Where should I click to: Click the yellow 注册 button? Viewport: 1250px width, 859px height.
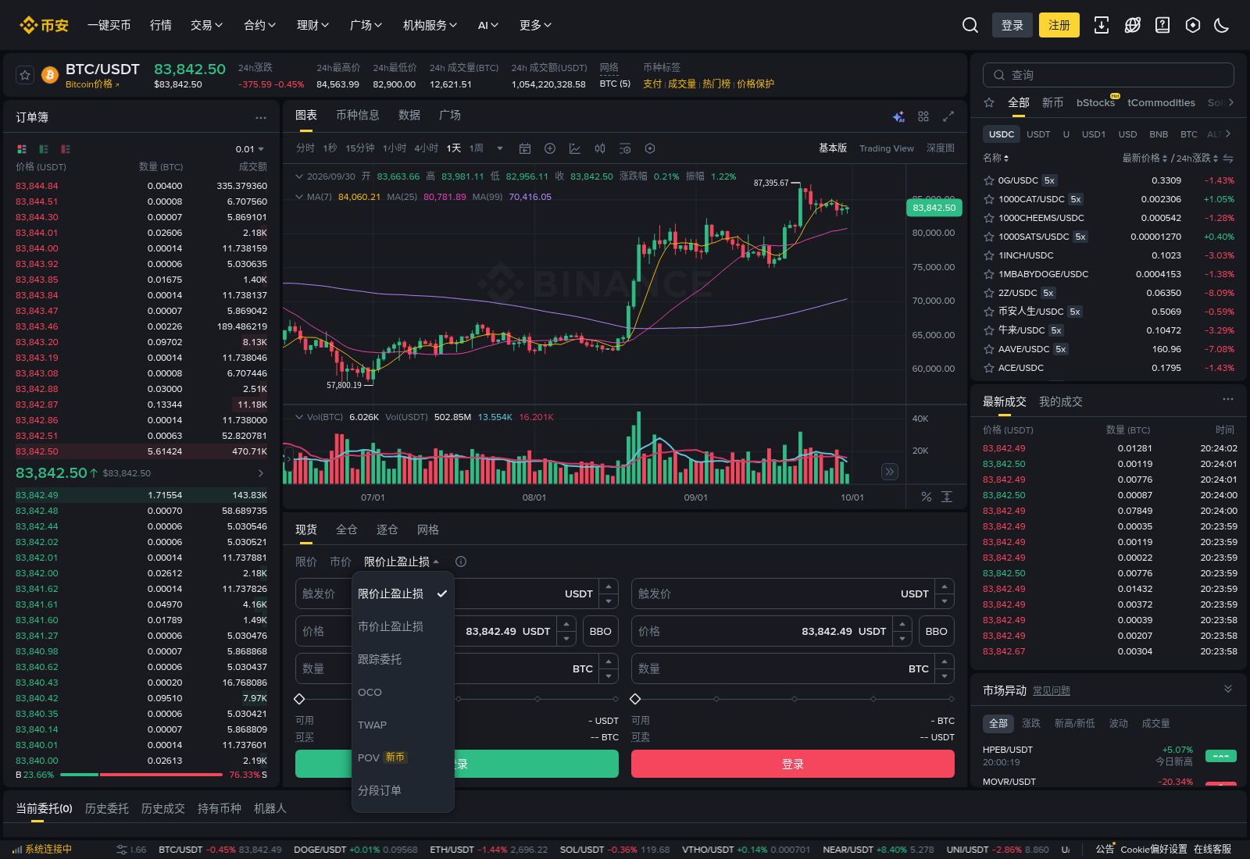1059,26
